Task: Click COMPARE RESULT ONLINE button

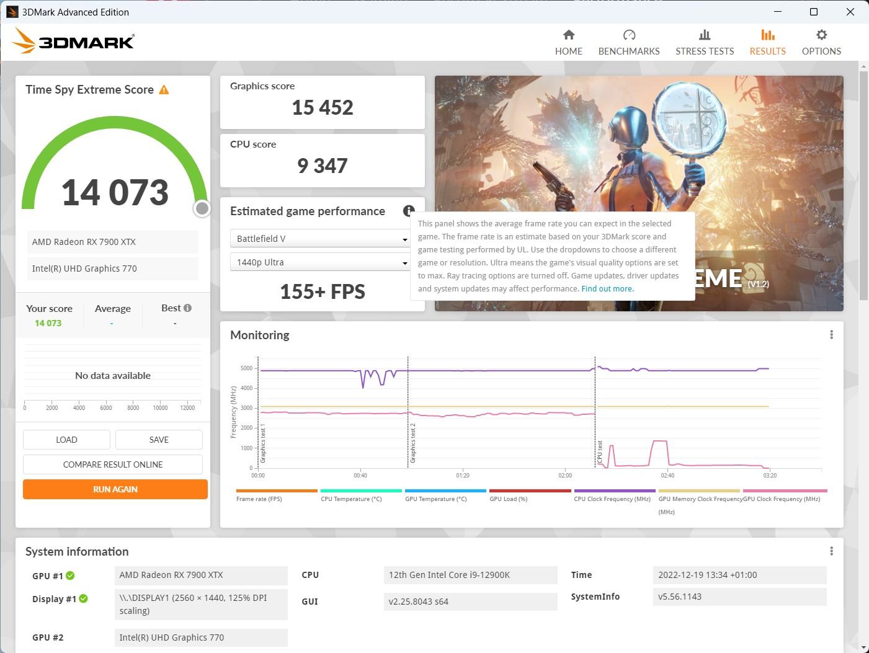Action: tap(113, 464)
